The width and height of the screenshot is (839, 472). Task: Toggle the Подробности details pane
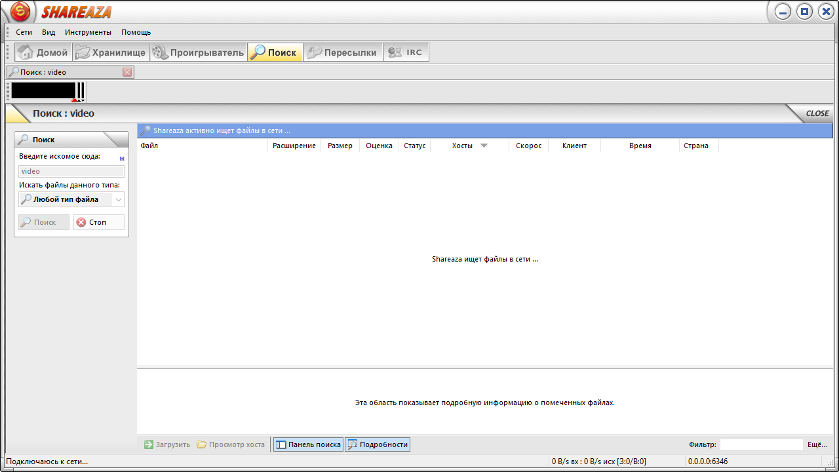[378, 444]
